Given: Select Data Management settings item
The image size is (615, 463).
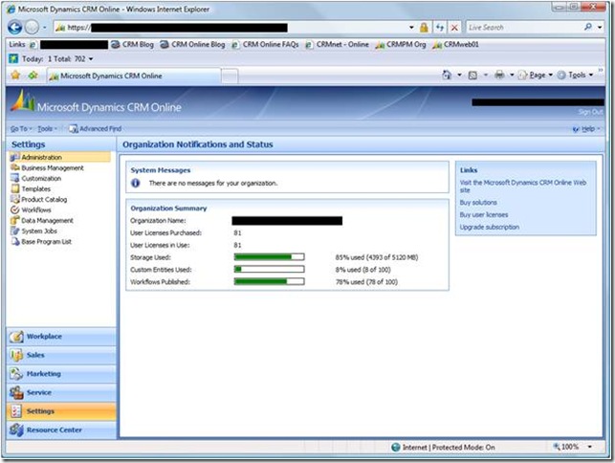Looking at the screenshot, I should [x=46, y=220].
